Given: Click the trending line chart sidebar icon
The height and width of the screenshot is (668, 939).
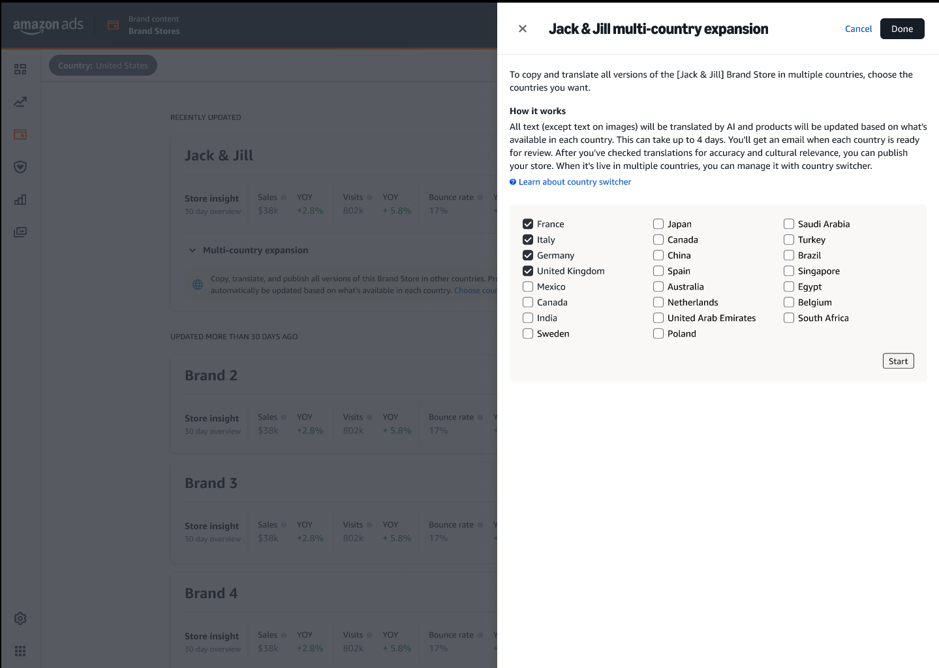Looking at the screenshot, I should pyautogui.click(x=20, y=102).
